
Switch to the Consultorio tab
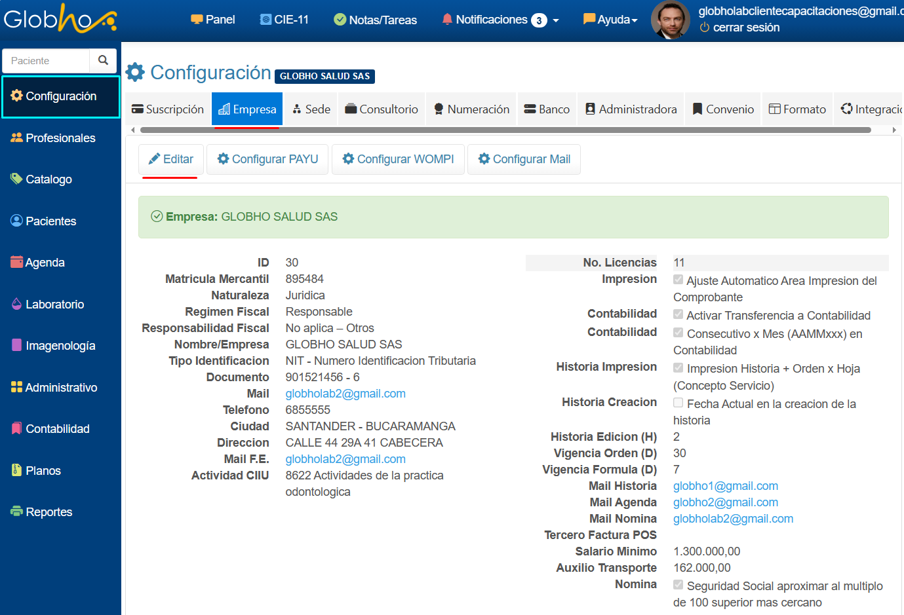tap(382, 109)
